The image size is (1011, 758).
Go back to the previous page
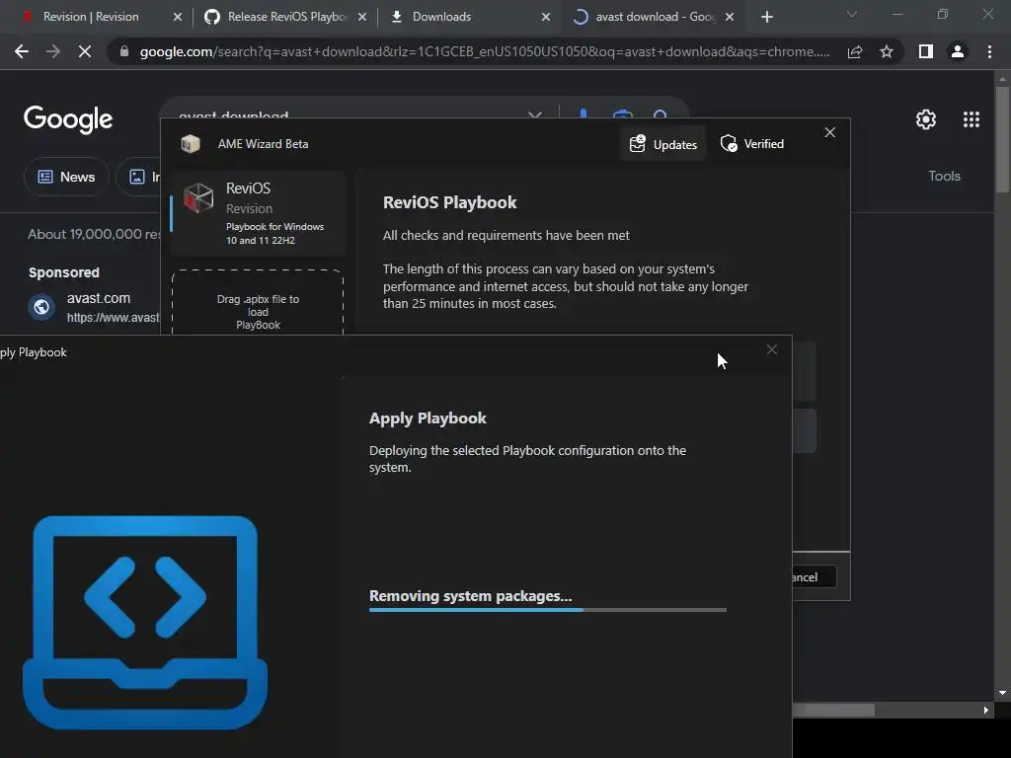point(22,51)
